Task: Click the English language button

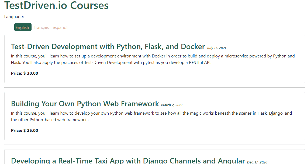Action: point(23,27)
